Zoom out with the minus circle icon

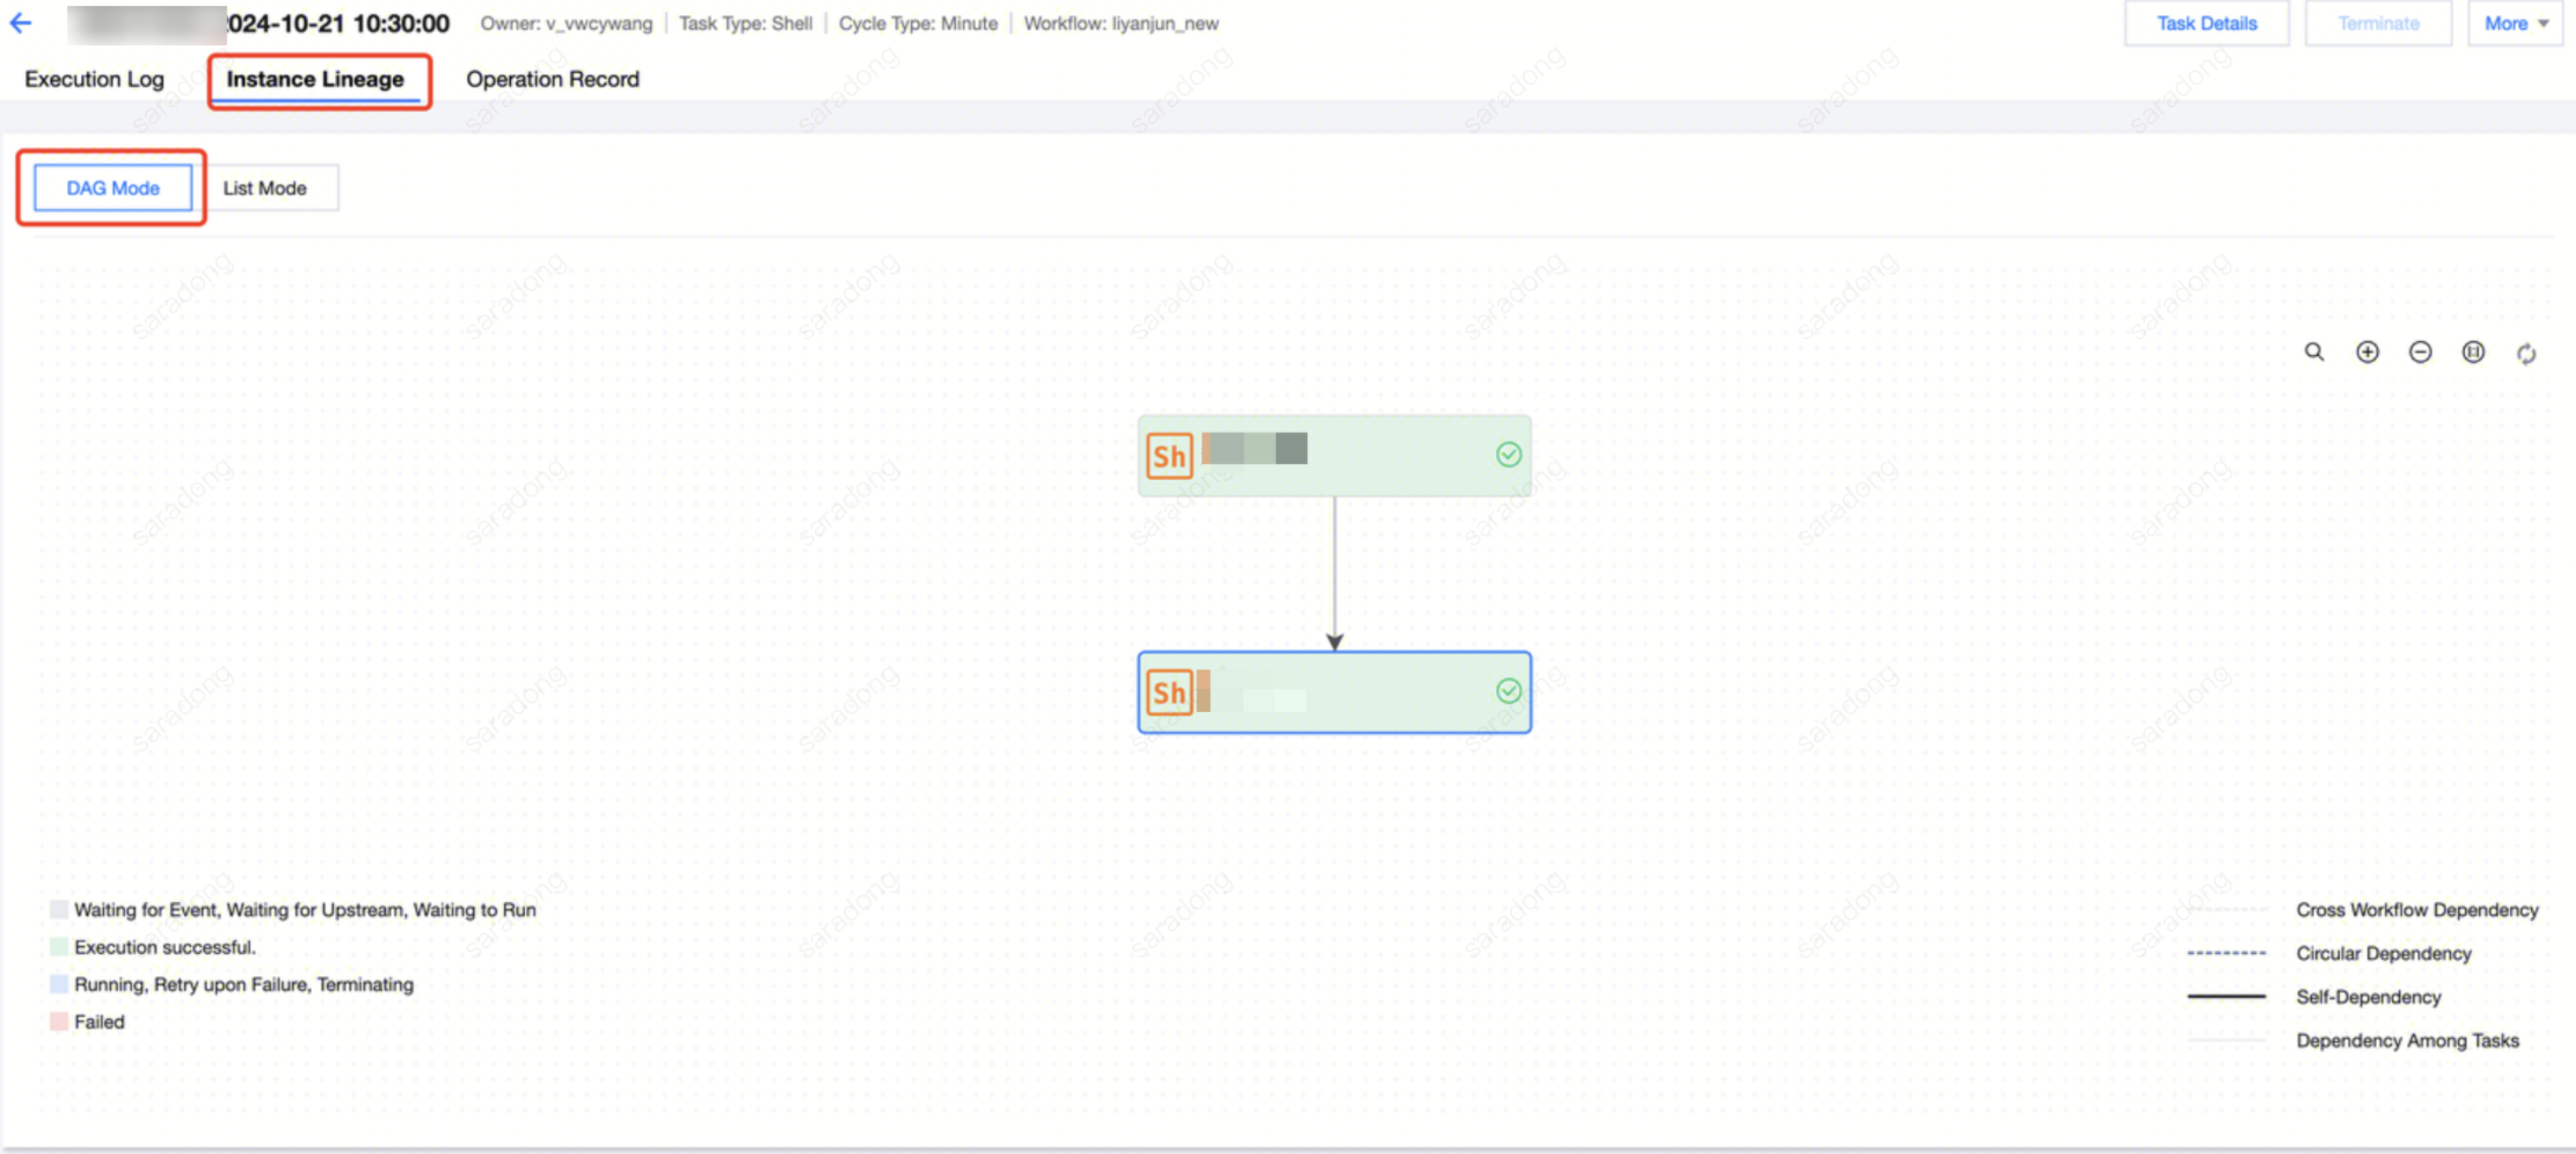tap(2420, 352)
